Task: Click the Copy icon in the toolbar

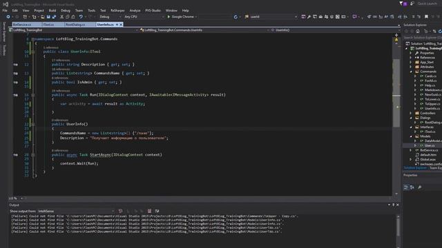Action: pyautogui.click(x=68, y=17)
